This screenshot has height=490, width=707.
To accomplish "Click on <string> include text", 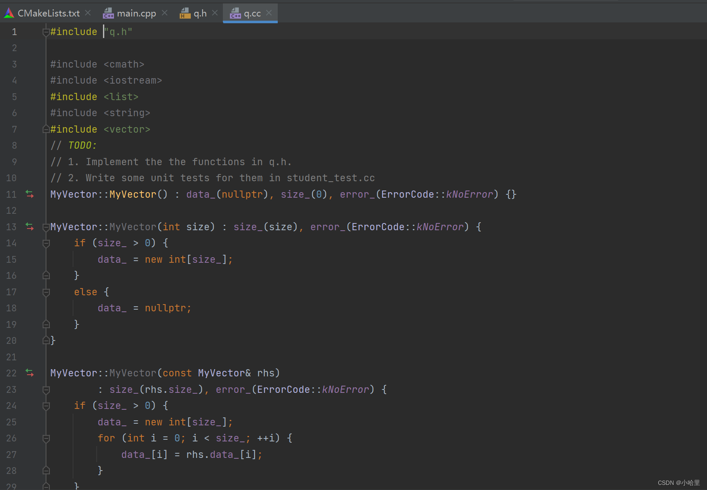I will coord(127,113).
